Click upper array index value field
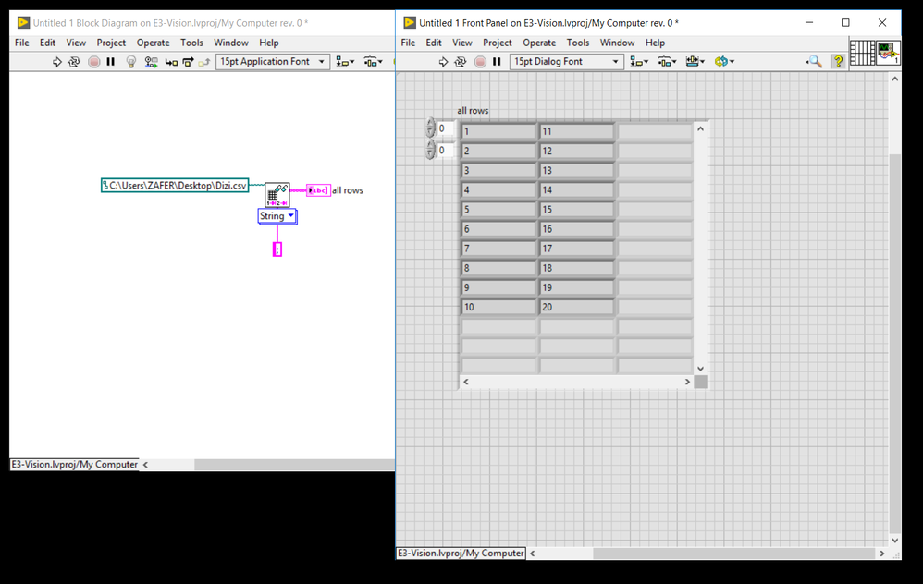Viewport: 923px width, 584px height. point(446,128)
